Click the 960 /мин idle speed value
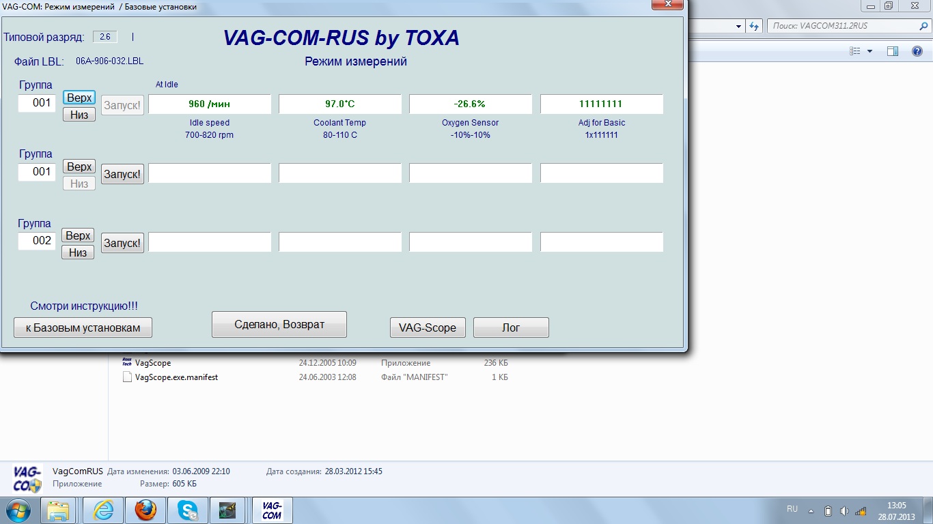Viewport: 933px width, 524px height. tap(210, 104)
